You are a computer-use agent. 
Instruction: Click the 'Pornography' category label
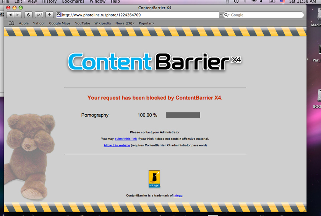click(95, 115)
